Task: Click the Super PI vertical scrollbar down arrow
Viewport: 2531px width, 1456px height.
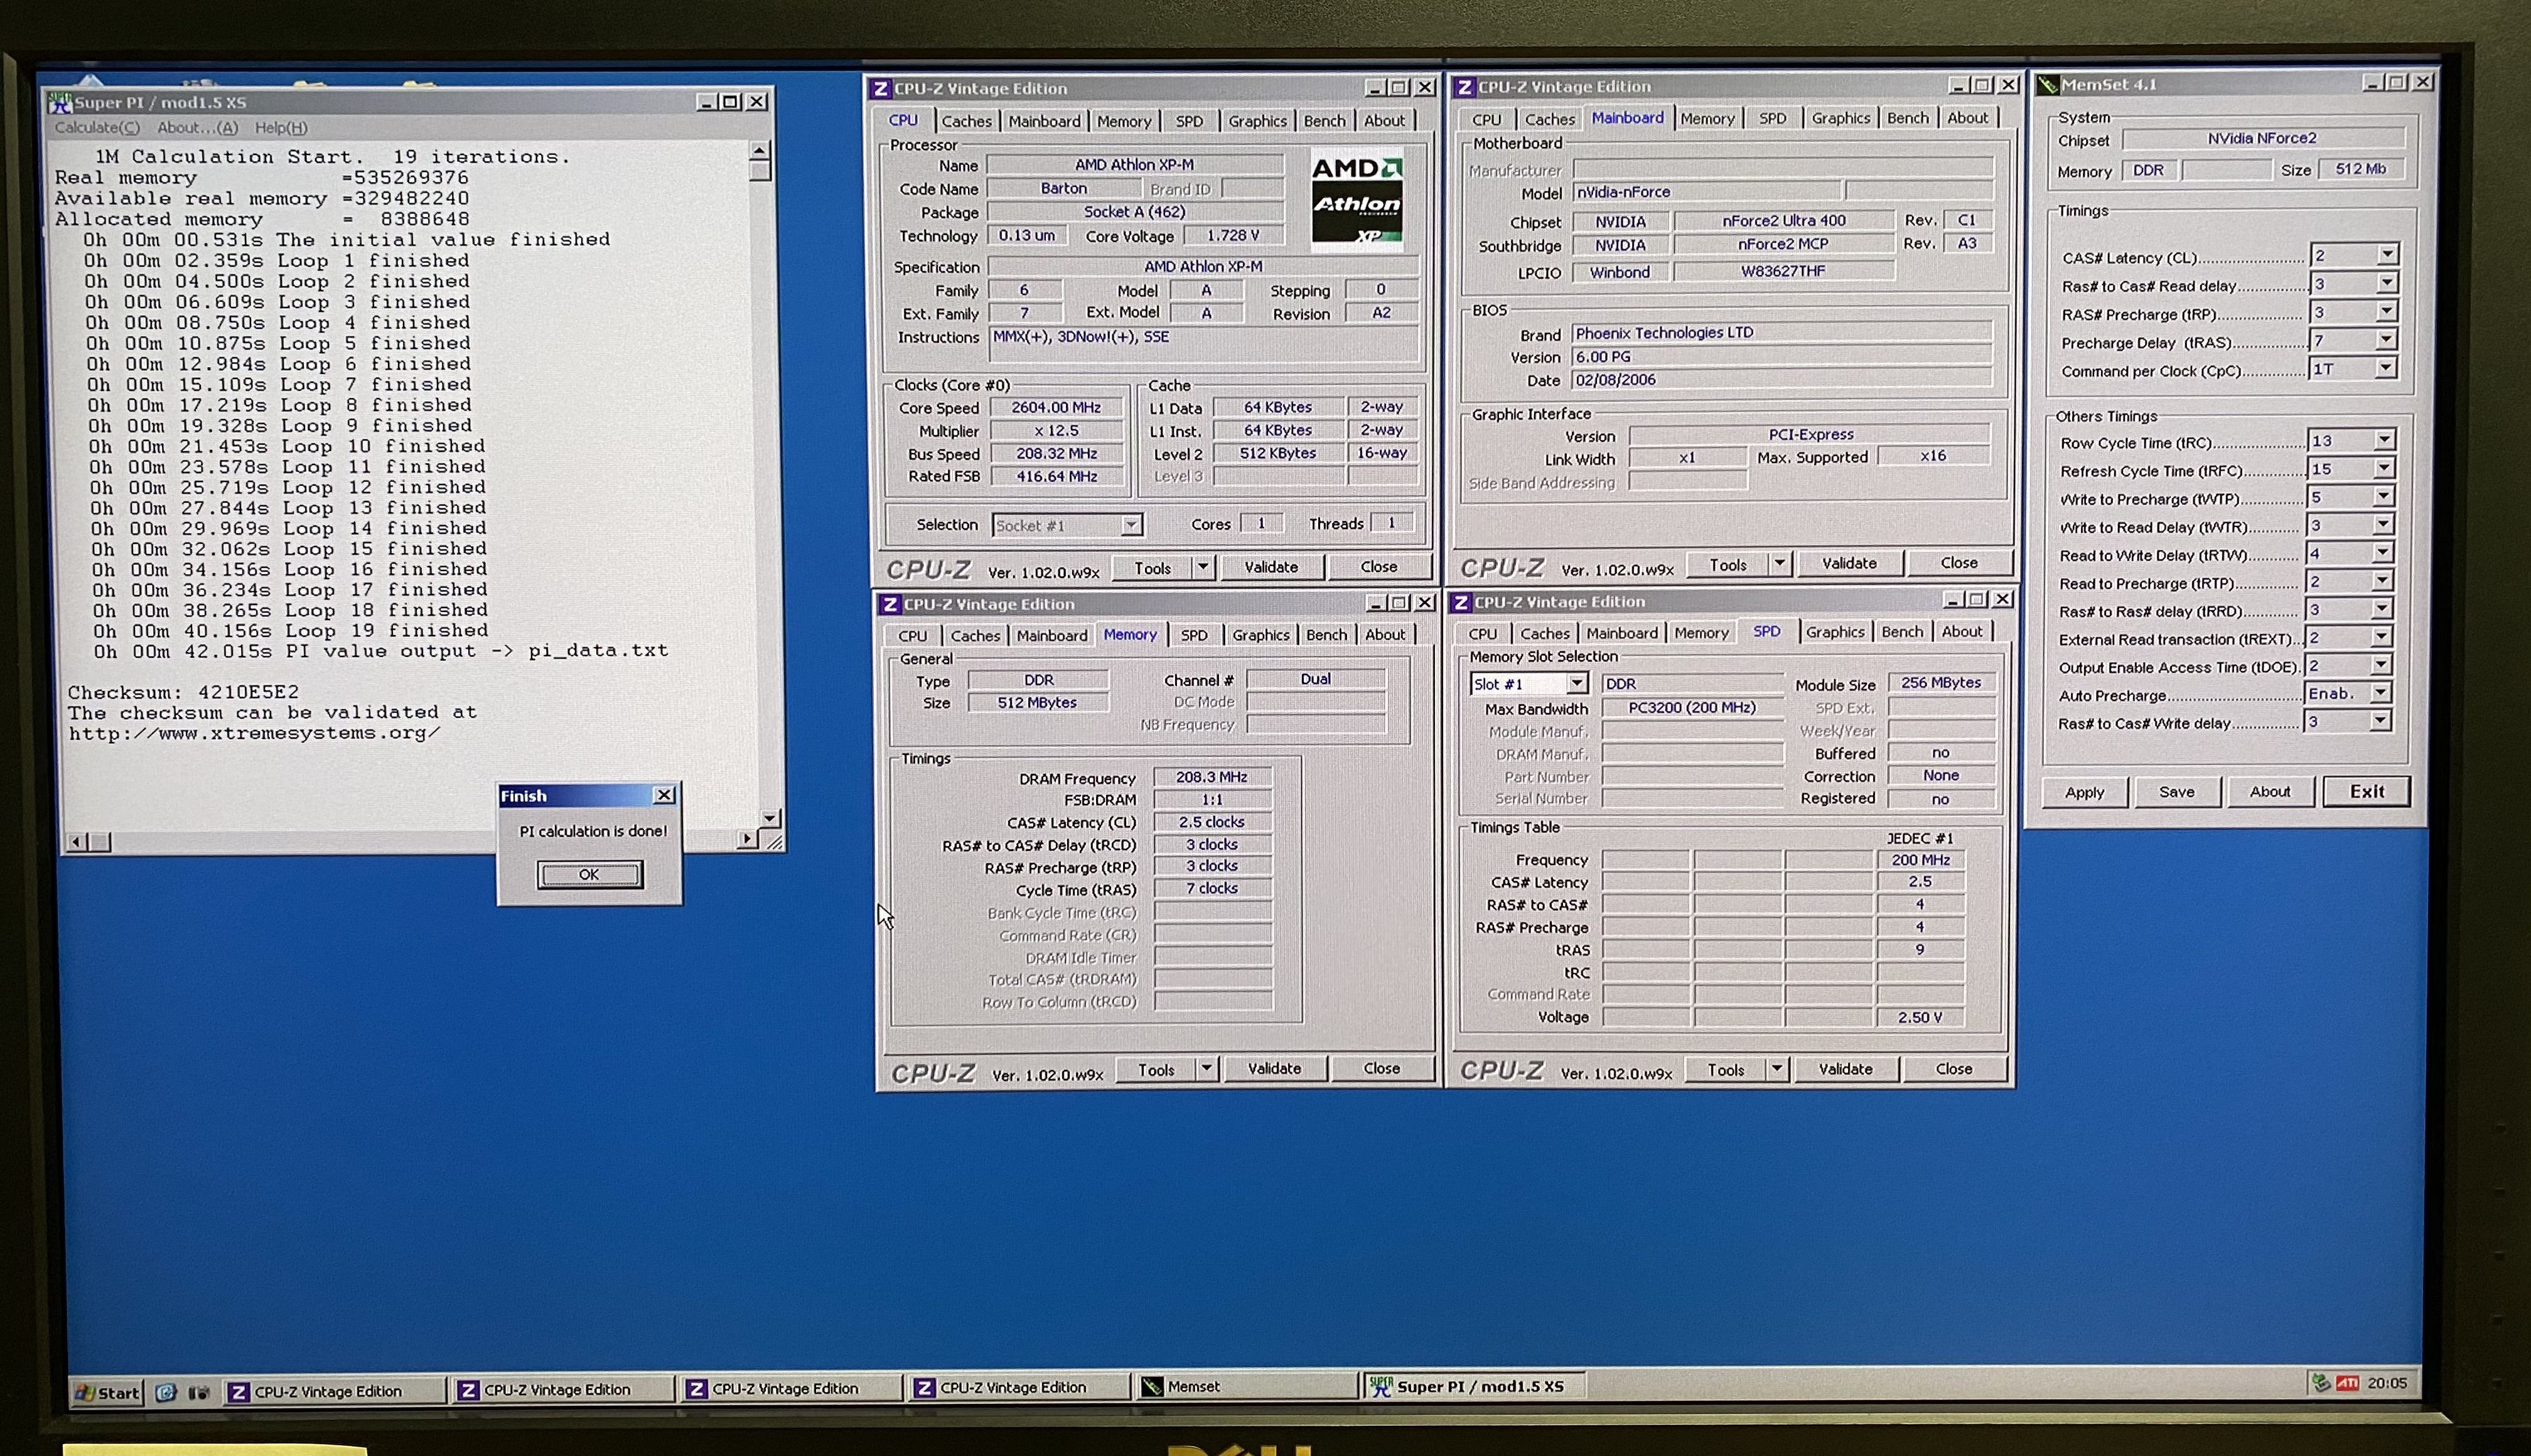Action: click(769, 818)
